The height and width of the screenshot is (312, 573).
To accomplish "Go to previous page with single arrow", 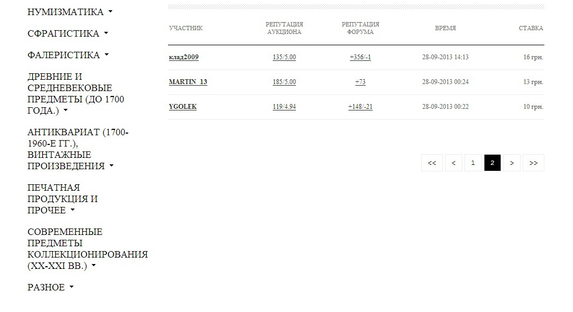I will pyautogui.click(x=454, y=163).
